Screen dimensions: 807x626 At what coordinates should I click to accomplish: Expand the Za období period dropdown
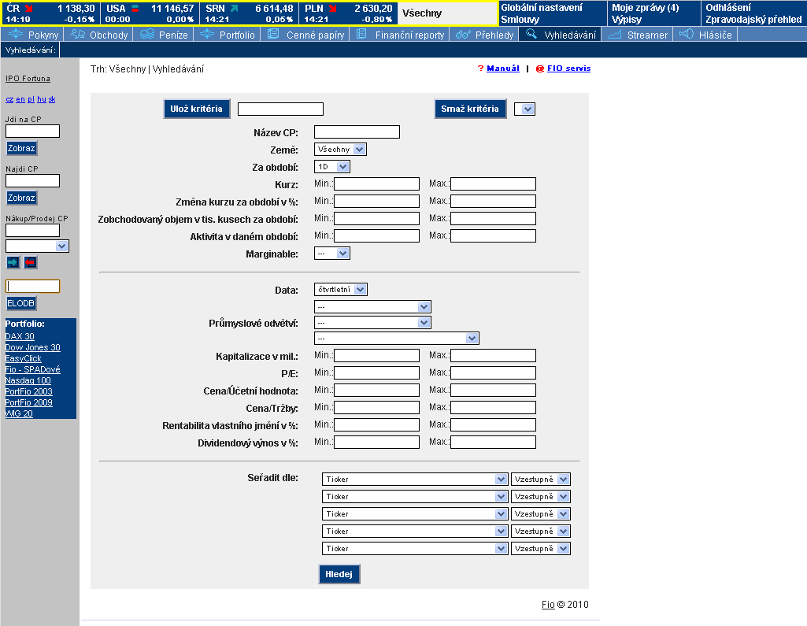coord(331,167)
